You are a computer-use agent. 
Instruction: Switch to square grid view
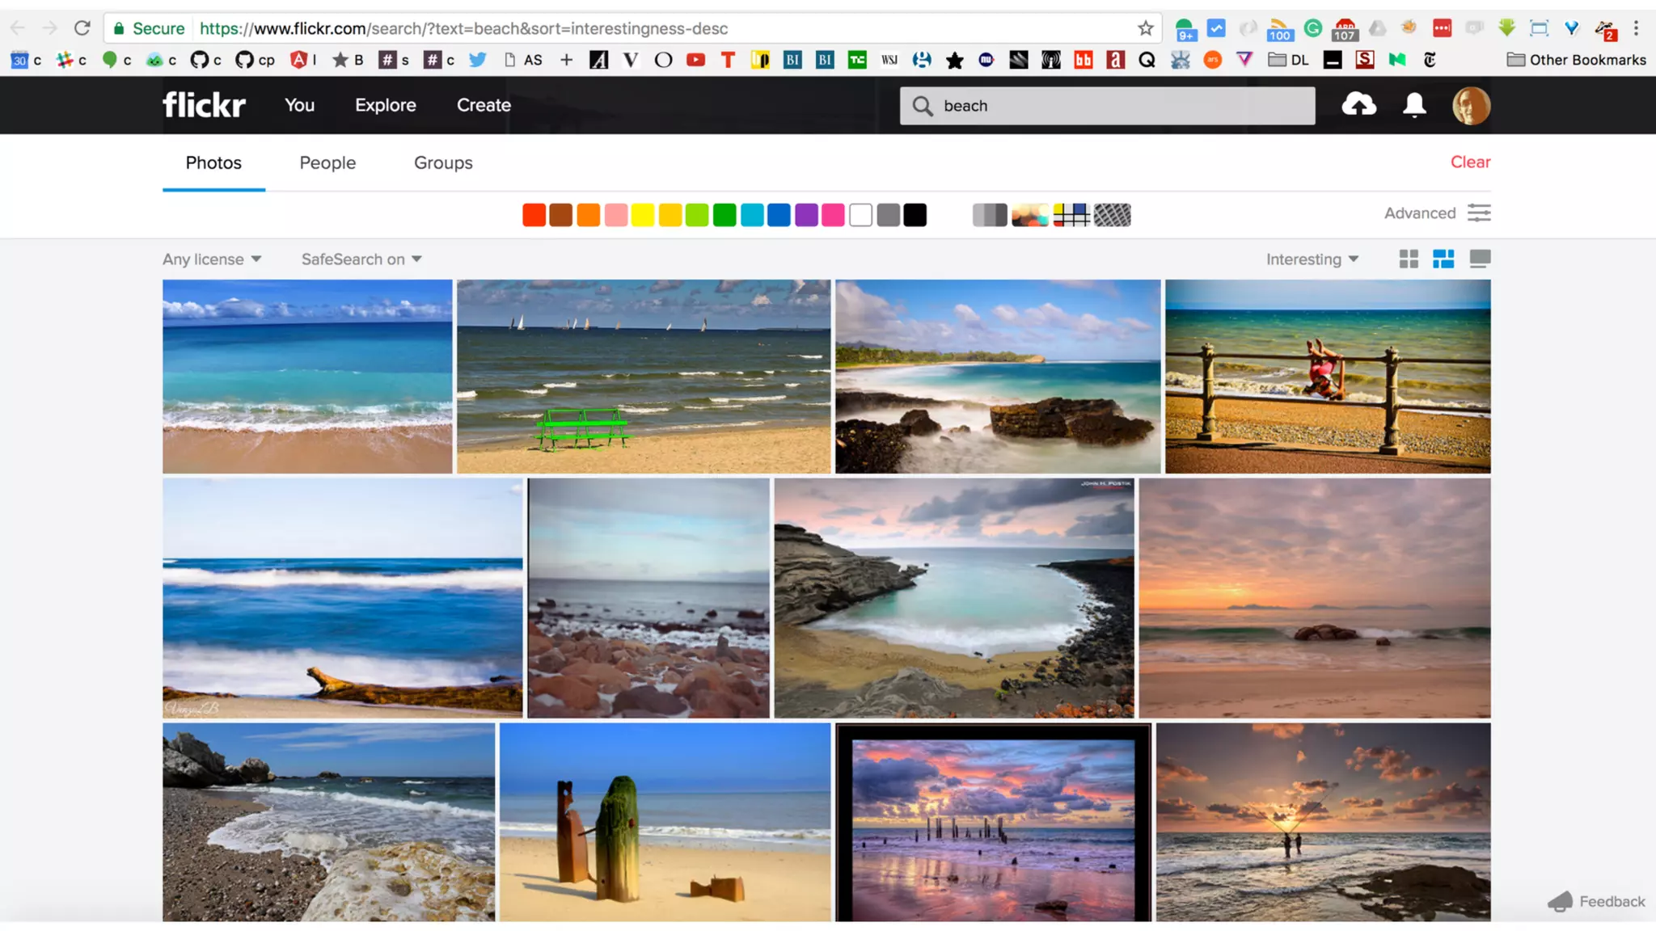tap(1409, 259)
